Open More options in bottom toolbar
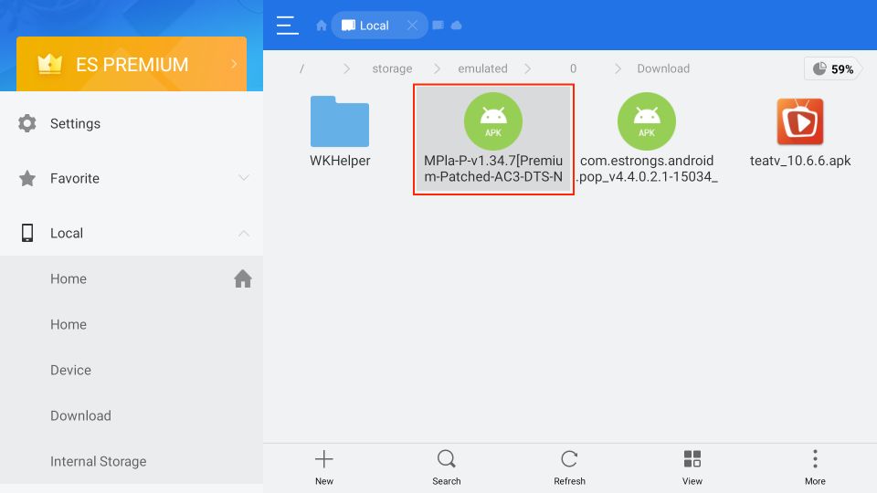877x493 pixels. click(815, 467)
